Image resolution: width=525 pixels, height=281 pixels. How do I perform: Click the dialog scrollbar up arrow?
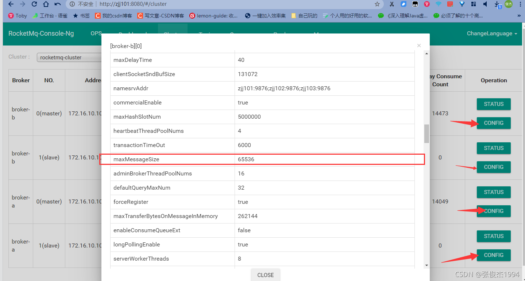[x=426, y=54]
